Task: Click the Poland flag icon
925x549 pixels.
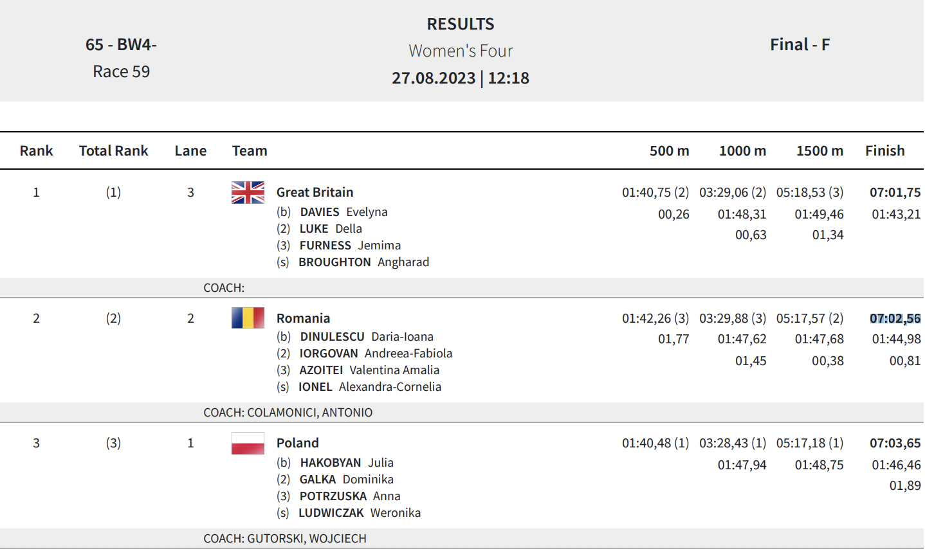Action: point(248,443)
